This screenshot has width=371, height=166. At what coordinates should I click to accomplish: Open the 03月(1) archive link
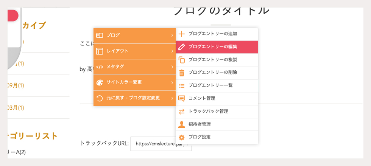coord(16,108)
